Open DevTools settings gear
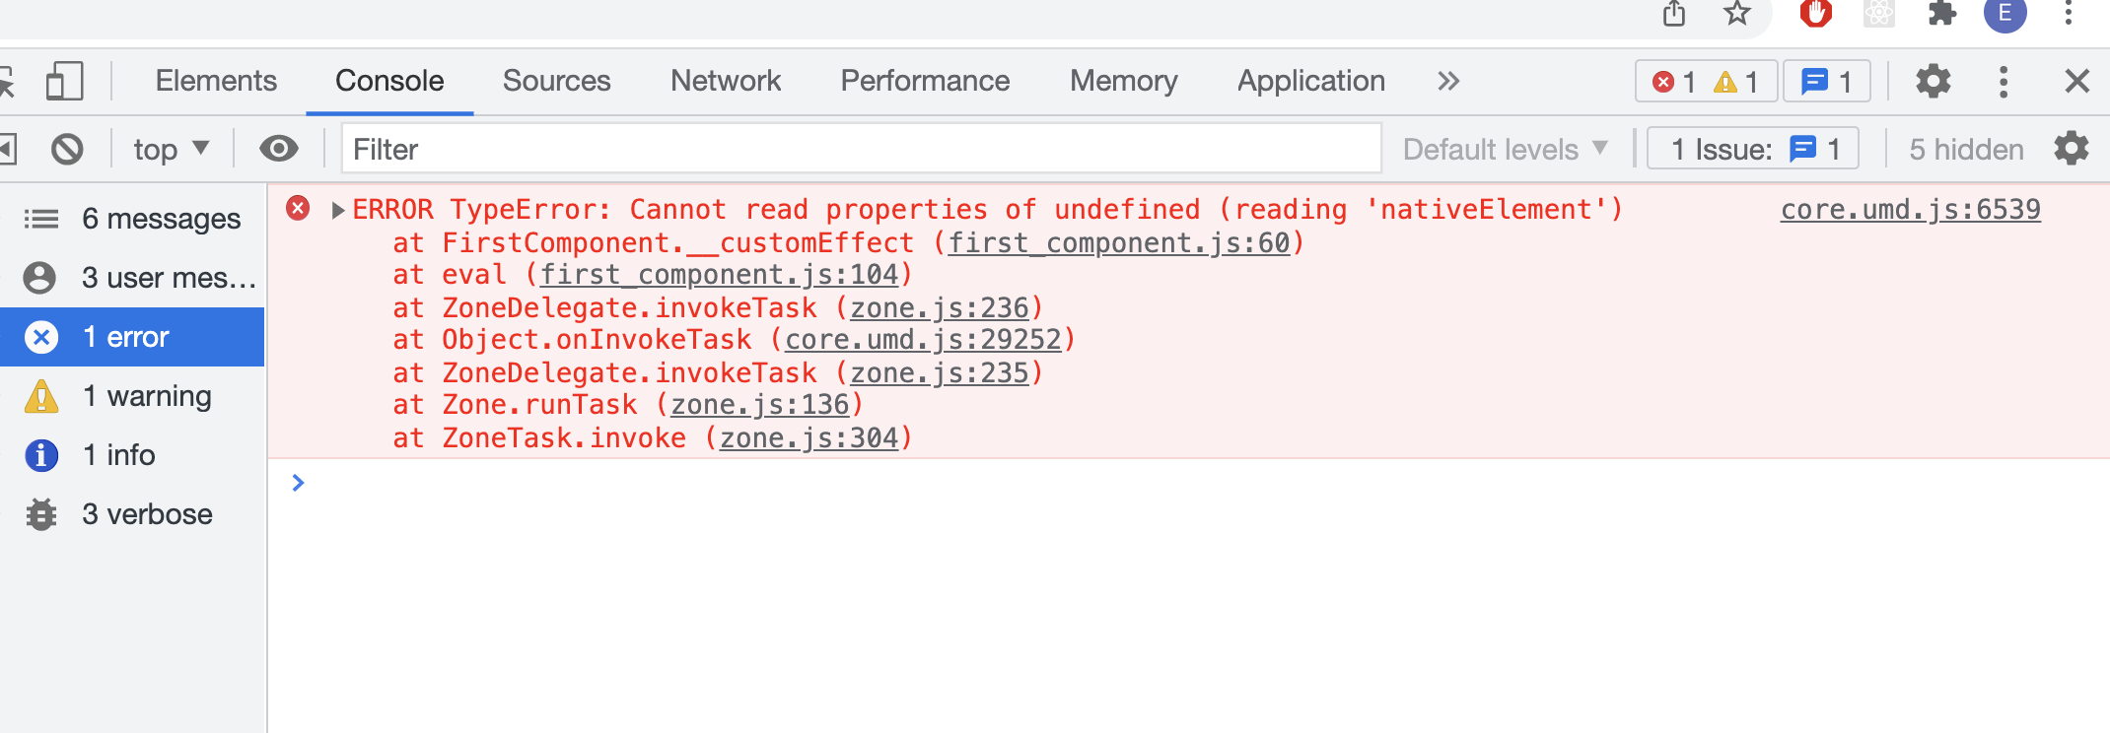2110x733 pixels. click(x=1931, y=81)
